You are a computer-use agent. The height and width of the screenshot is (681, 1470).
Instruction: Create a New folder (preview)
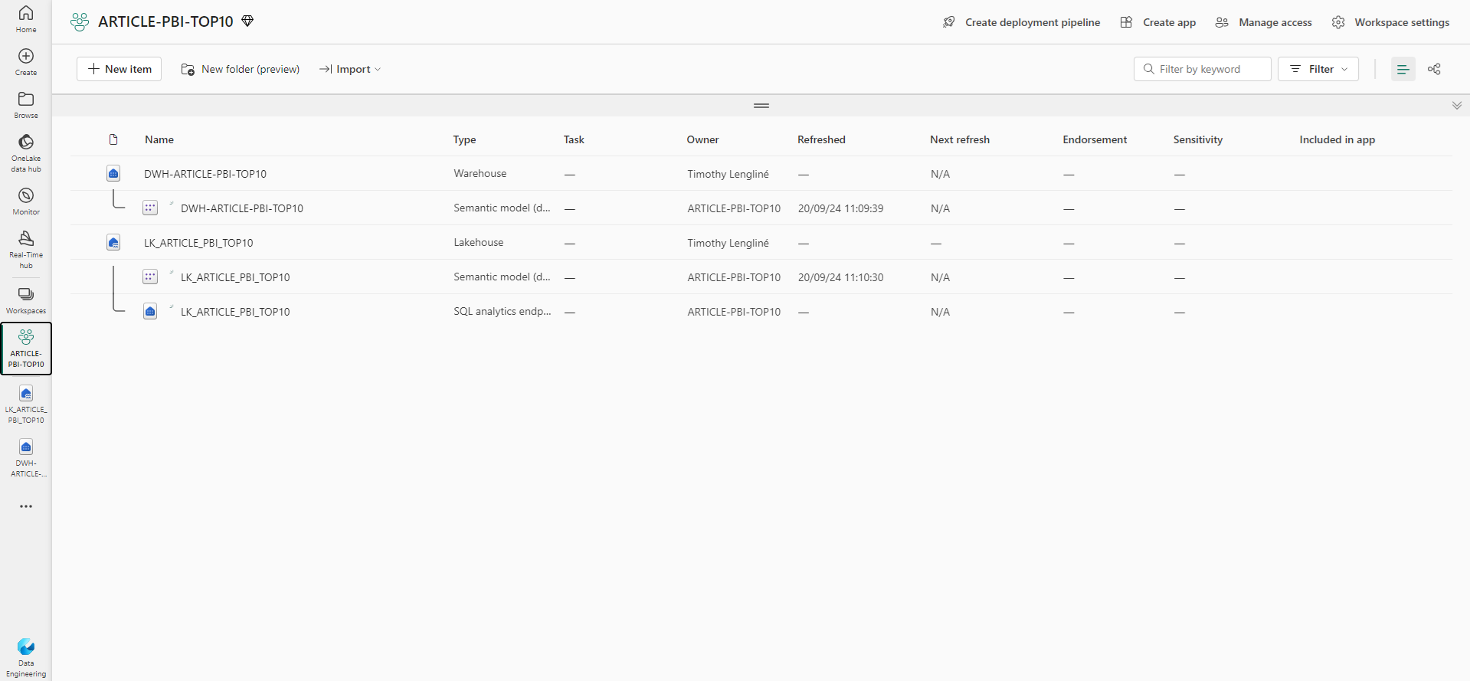(x=240, y=69)
